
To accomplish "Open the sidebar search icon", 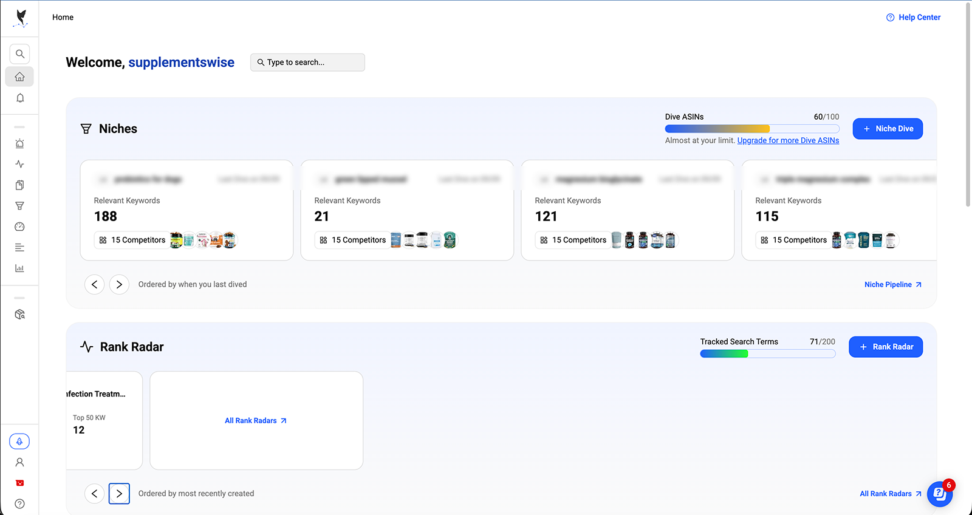I will (19, 54).
